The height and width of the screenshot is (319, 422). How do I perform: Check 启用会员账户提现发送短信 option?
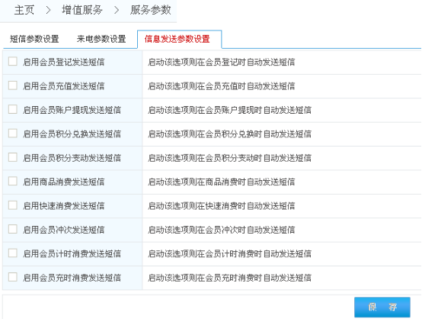13,109
